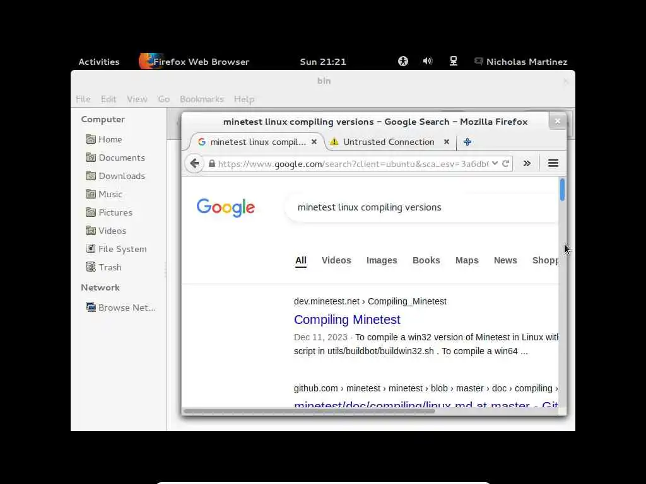Select the All results tab
The height and width of the screenshot is (484, 646).
point(301,260)
